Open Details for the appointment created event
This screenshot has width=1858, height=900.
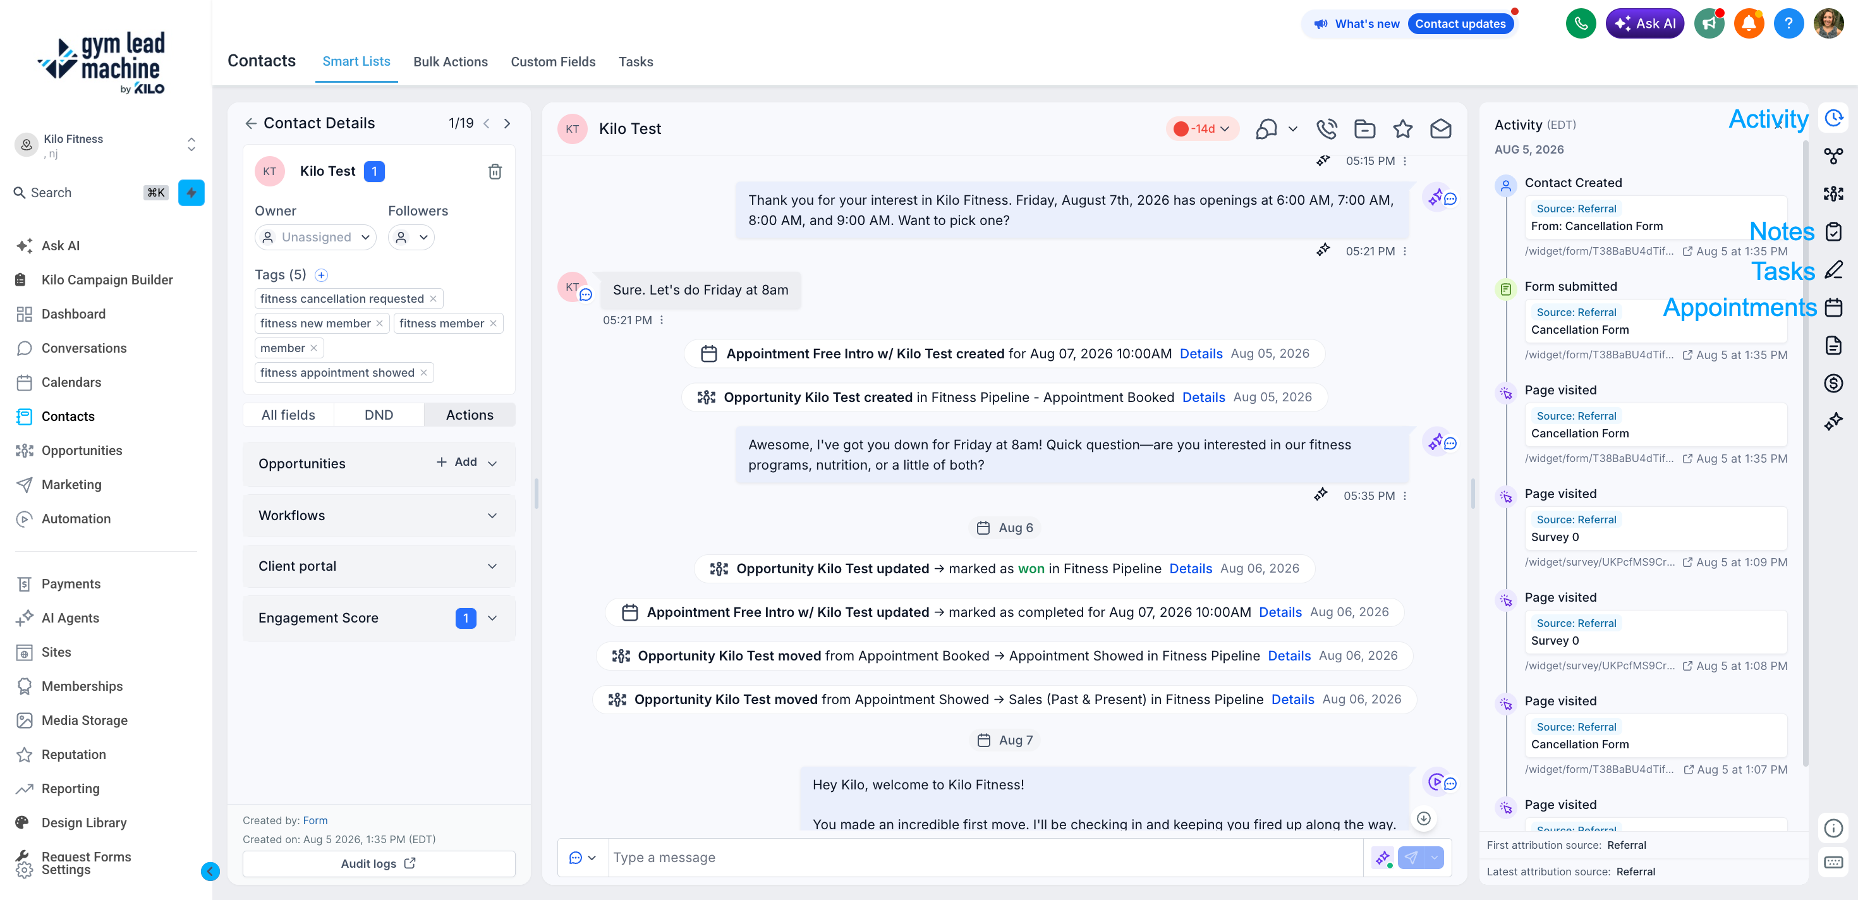point(1201,353)
